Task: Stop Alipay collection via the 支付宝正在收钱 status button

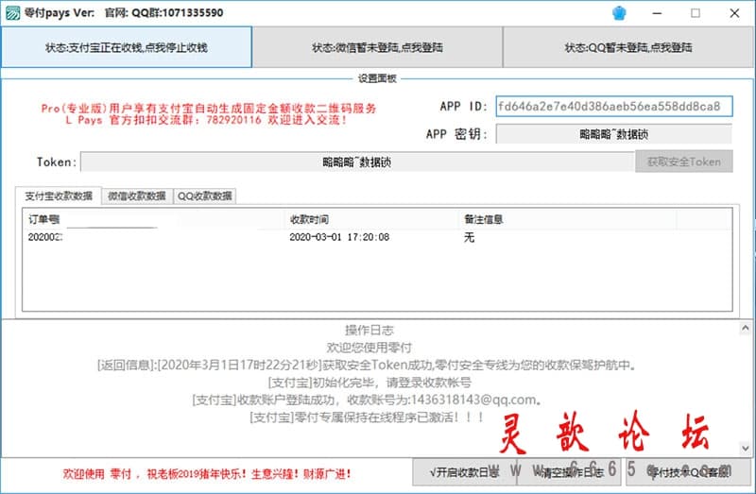Action: [127, 47]
